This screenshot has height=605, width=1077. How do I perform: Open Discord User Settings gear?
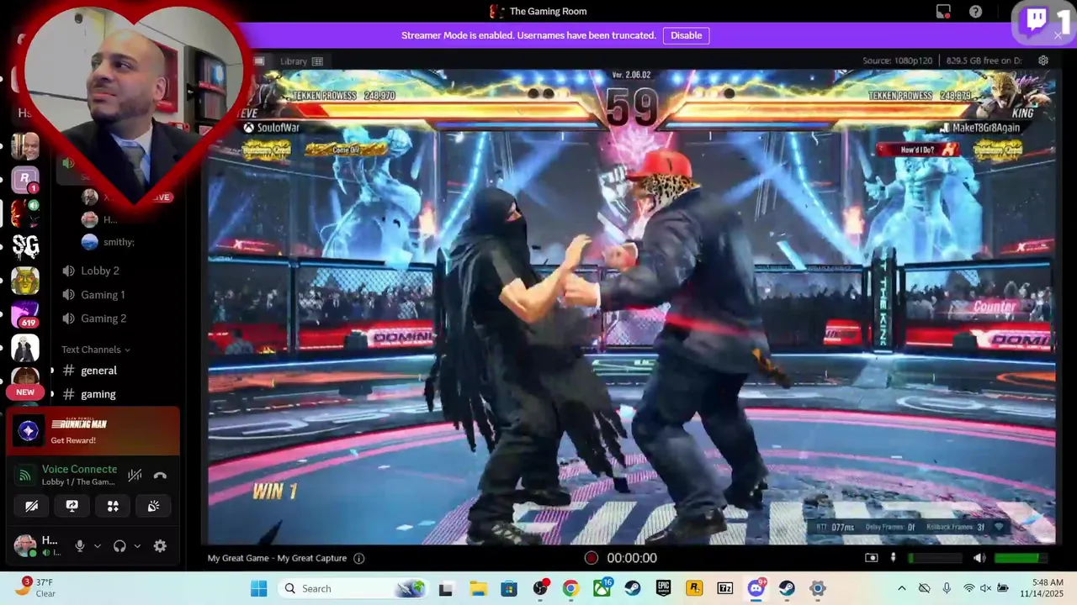coord(160,546)
